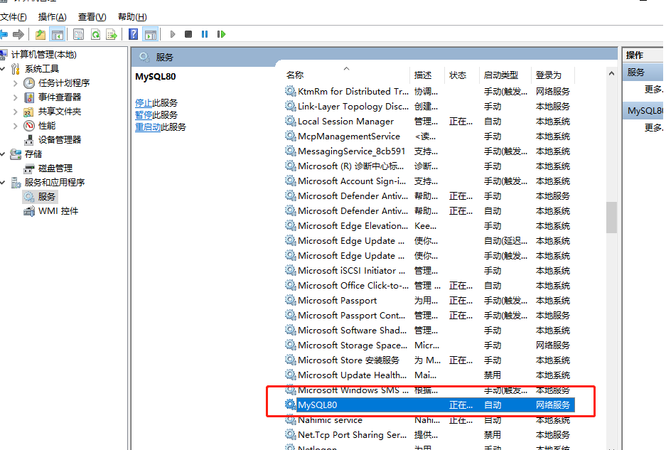Viewport: 666px width, 450px height.
Task: Toggle show/hide console tree toolbar icon
Action: (x=58, y=34)
